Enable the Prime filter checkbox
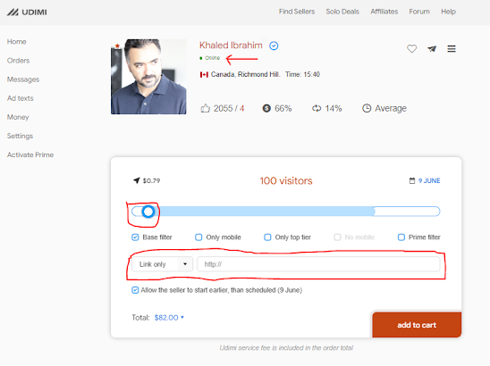 401,237
